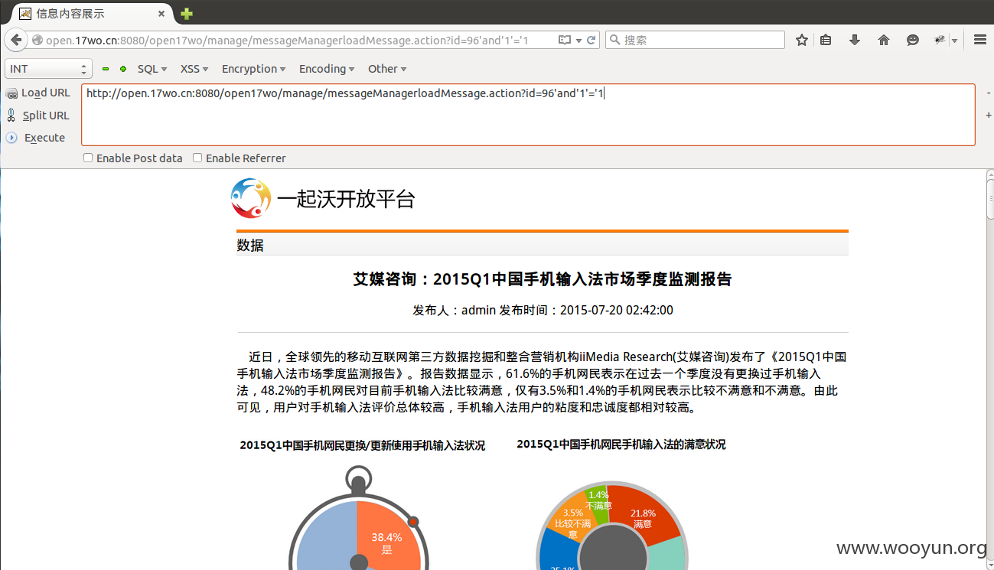Focus the 搜索 search field
The image size is (994, 570).
pyautogui.click(x=695, y=40)
